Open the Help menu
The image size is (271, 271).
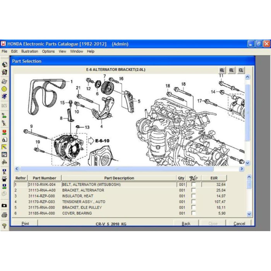click(x=91, y=51)
